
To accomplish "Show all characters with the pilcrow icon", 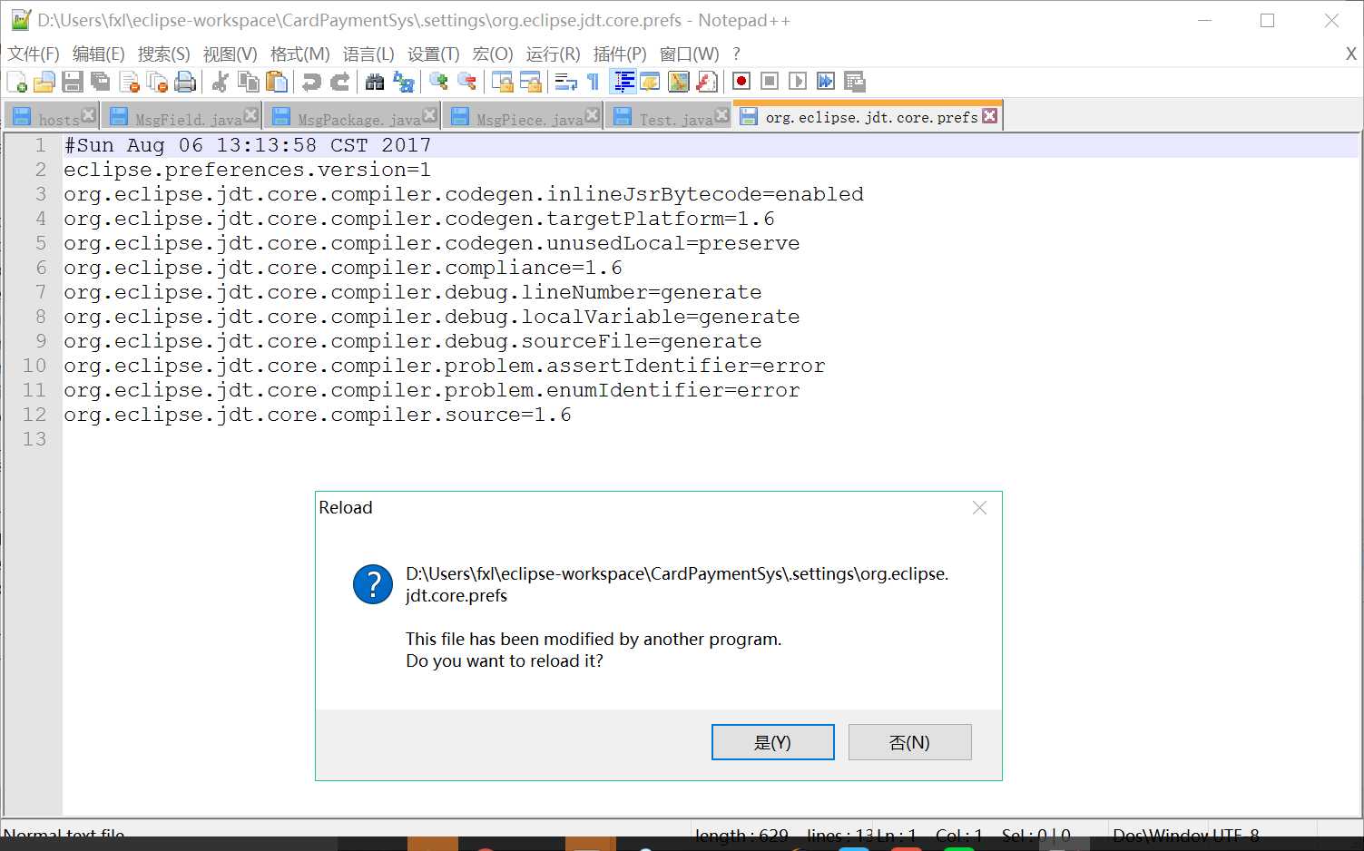I will pyautogui.click(x=593, y=82).
